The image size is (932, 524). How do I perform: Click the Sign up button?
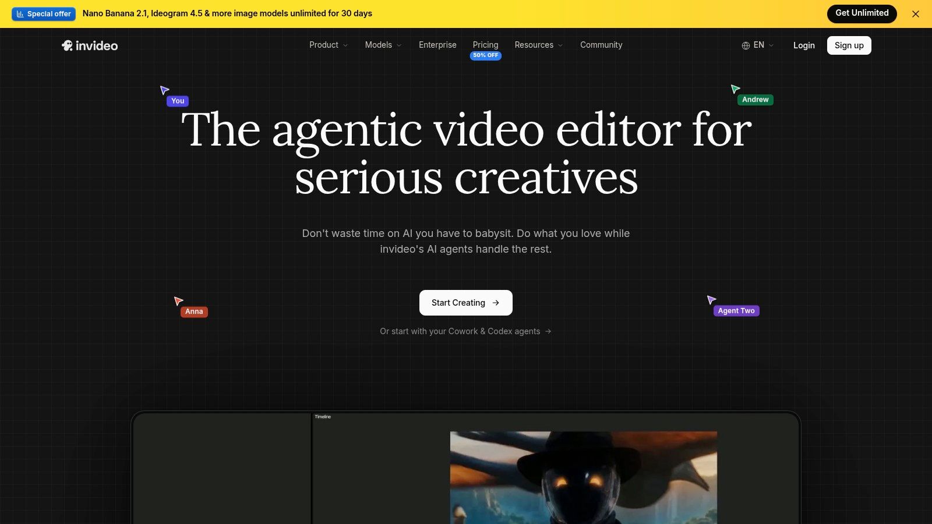click(x=849, y=45)
